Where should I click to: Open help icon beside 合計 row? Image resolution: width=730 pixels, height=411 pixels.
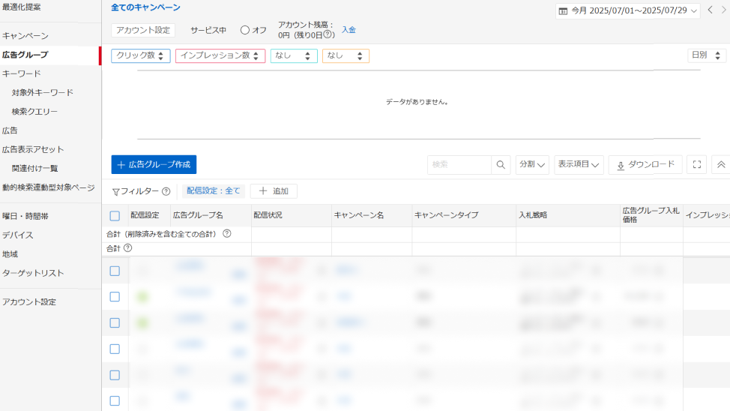pos(128,248)
